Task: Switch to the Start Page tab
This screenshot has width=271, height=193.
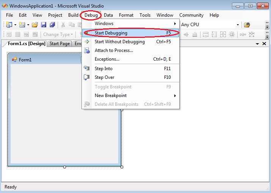Action: [60, 44]
